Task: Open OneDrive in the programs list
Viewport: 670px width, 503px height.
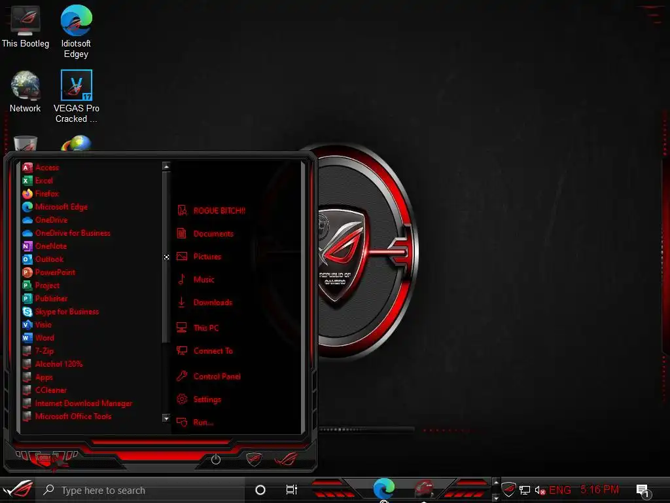Action: click(45, 220)
